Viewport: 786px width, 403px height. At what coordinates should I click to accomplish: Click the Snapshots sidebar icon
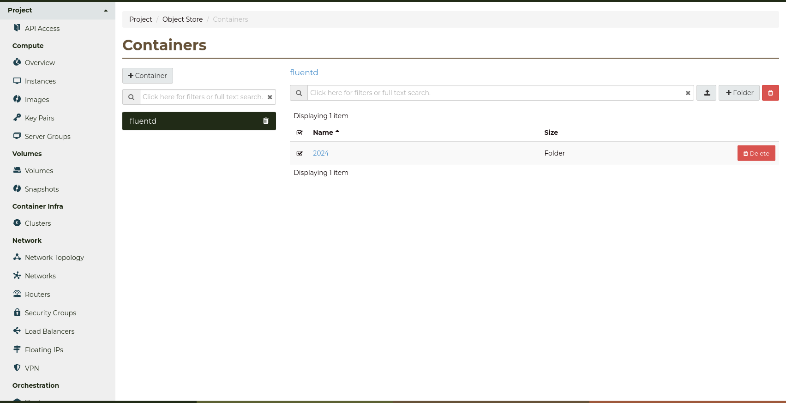click(17, 188)
